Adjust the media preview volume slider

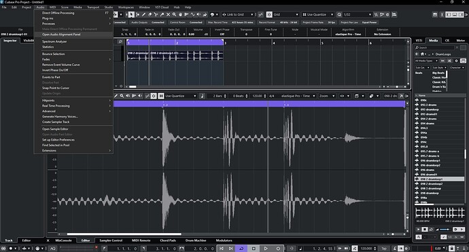[444, 230]
